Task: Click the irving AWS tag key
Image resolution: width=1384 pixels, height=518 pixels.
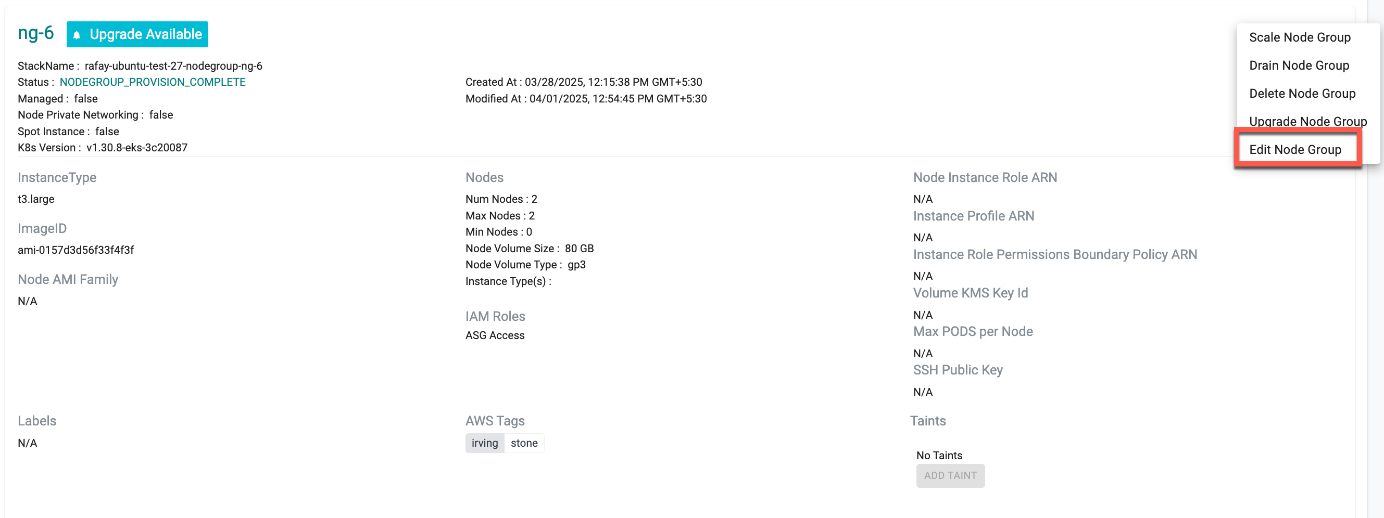Action: [x=485, y=443]
